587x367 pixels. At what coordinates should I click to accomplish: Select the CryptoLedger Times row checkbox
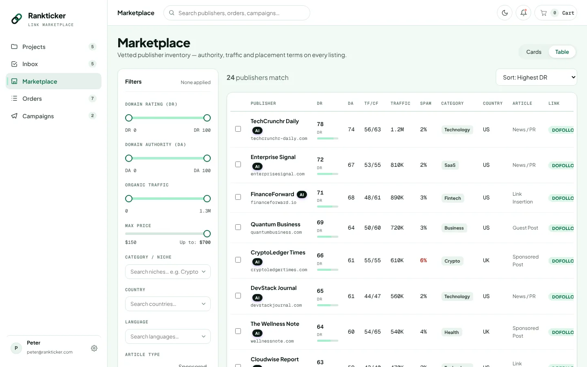click(x=238, y=260)
